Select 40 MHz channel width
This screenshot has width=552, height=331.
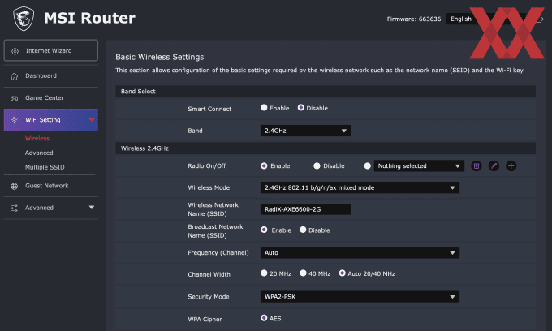[303, 273]
